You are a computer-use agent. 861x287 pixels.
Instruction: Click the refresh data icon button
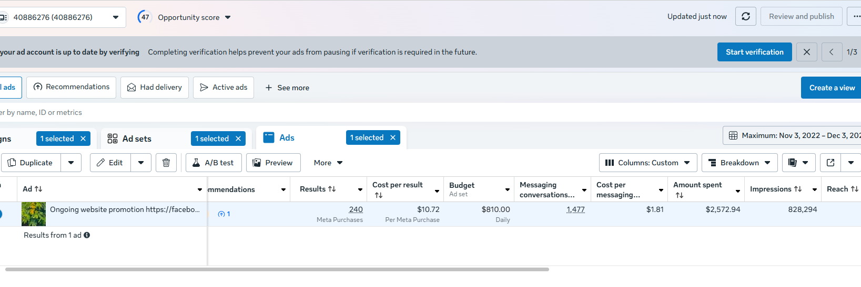[x=745, y=16]
